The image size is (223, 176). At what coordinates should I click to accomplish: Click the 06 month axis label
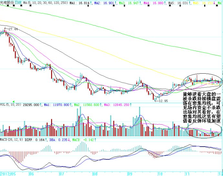pos(31,174)
